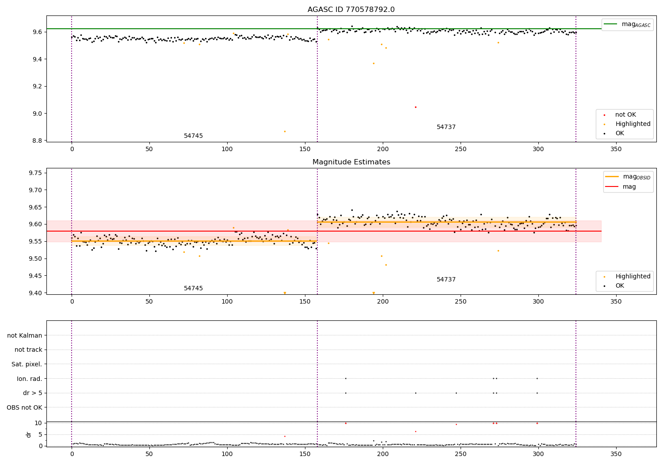The image size is (663, 464).
Task: Click the 9.40 y-axis tick label
Action: [35, 293]
